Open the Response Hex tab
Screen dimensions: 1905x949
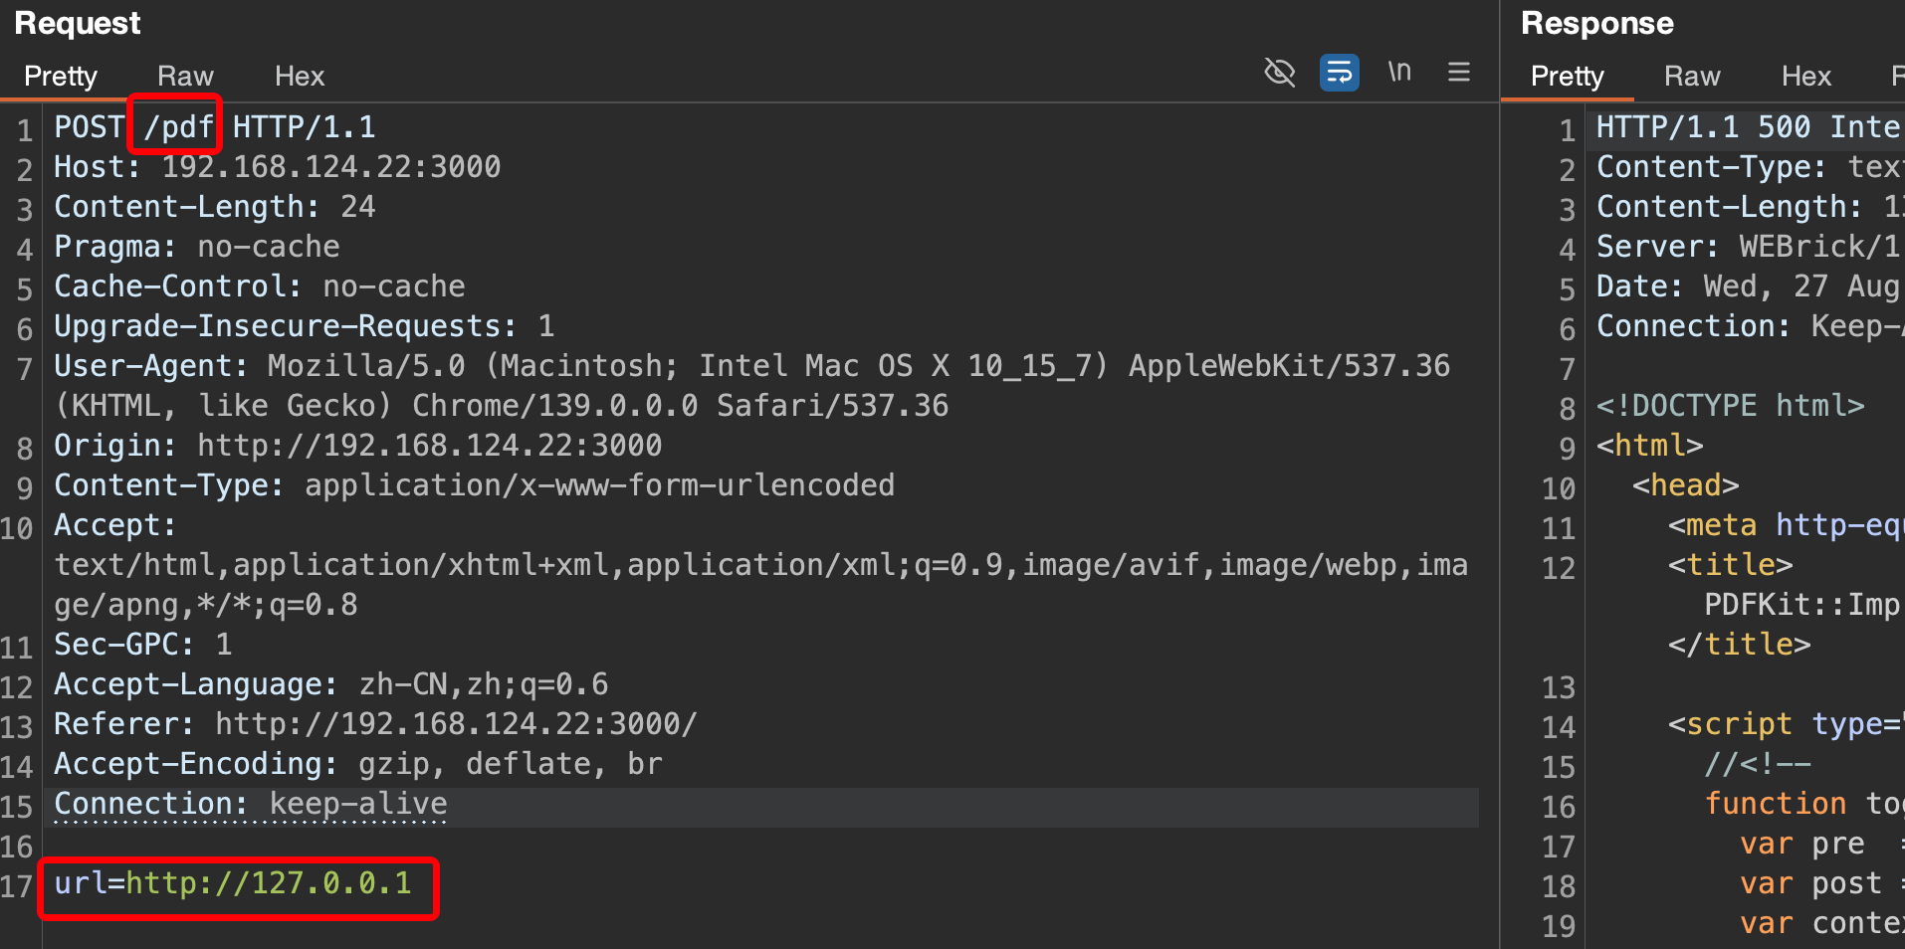pyautogui.click(x=1805, y=77)
